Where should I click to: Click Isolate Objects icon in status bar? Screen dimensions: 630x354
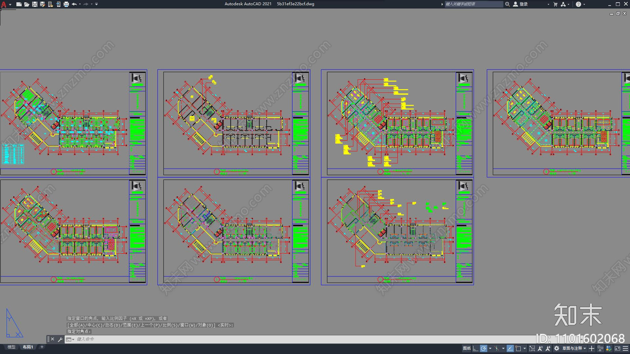[x=600, y=348]
